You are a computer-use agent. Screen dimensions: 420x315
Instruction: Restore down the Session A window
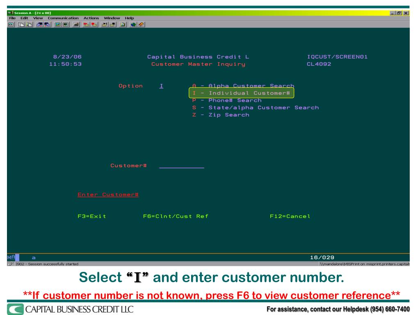pos(399,13)
